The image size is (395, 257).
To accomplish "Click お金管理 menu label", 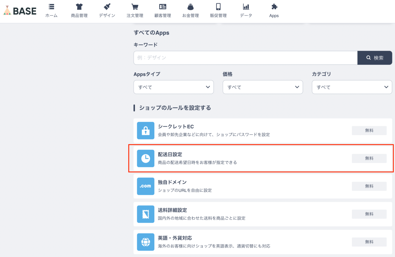I will pos(190,15).
